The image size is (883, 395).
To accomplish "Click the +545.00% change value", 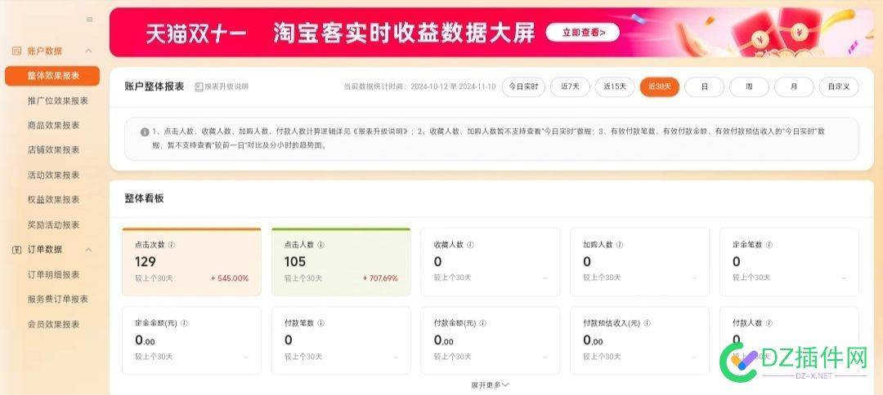I will coord(230,278).
